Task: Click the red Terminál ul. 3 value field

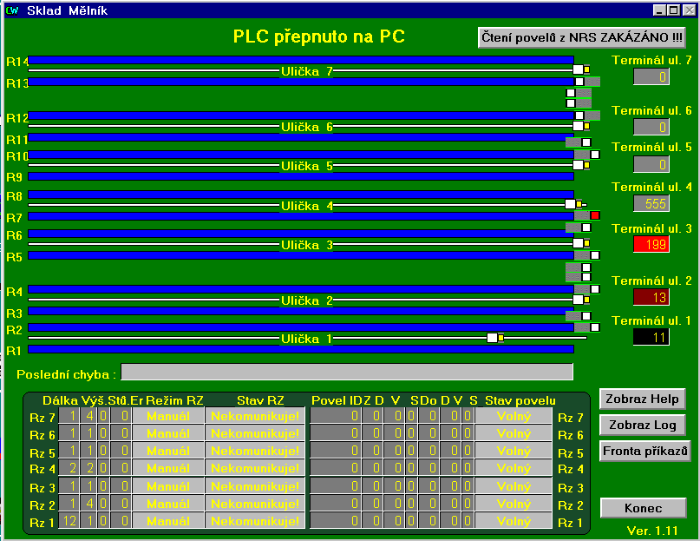Action: (651, 244)
